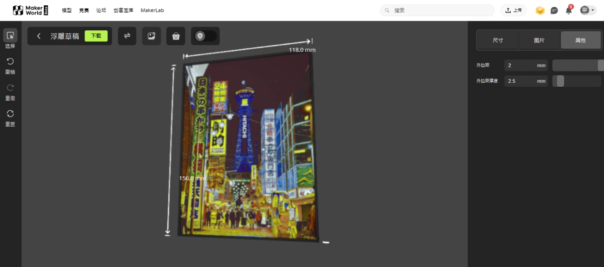
Task: Click the 118.0 mm width label
Action: [x=302, y=50]
